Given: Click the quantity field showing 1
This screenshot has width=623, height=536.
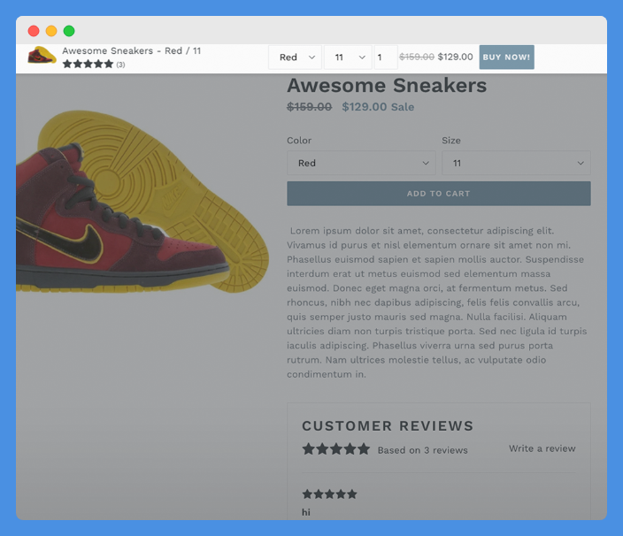Looking at the screenshot, I should (x=386, y=57).
